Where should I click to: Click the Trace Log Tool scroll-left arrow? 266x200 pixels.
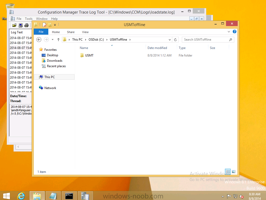point(18,147)
